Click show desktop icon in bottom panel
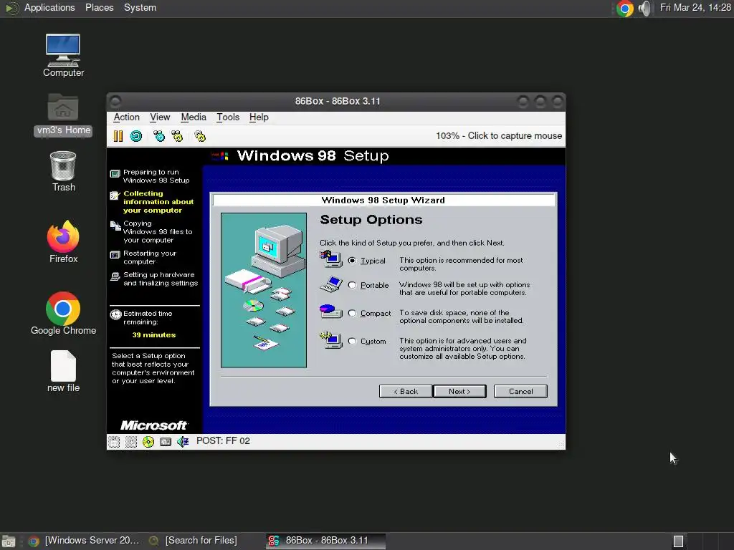 click(x=9, y=541)
